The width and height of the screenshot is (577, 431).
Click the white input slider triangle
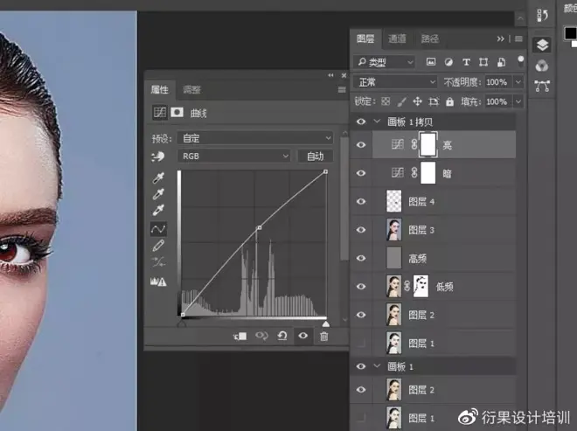326,323
